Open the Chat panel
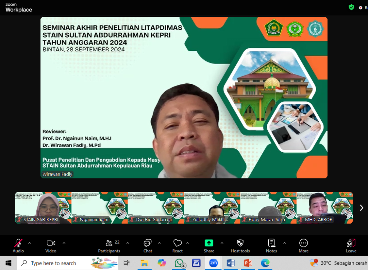Image resolution: width=368 pixels, height=270 pixels. pyautogui.click(x=147, y=246)
